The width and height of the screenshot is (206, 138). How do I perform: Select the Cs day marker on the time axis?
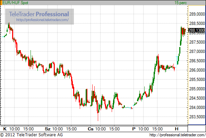[91, 129]
